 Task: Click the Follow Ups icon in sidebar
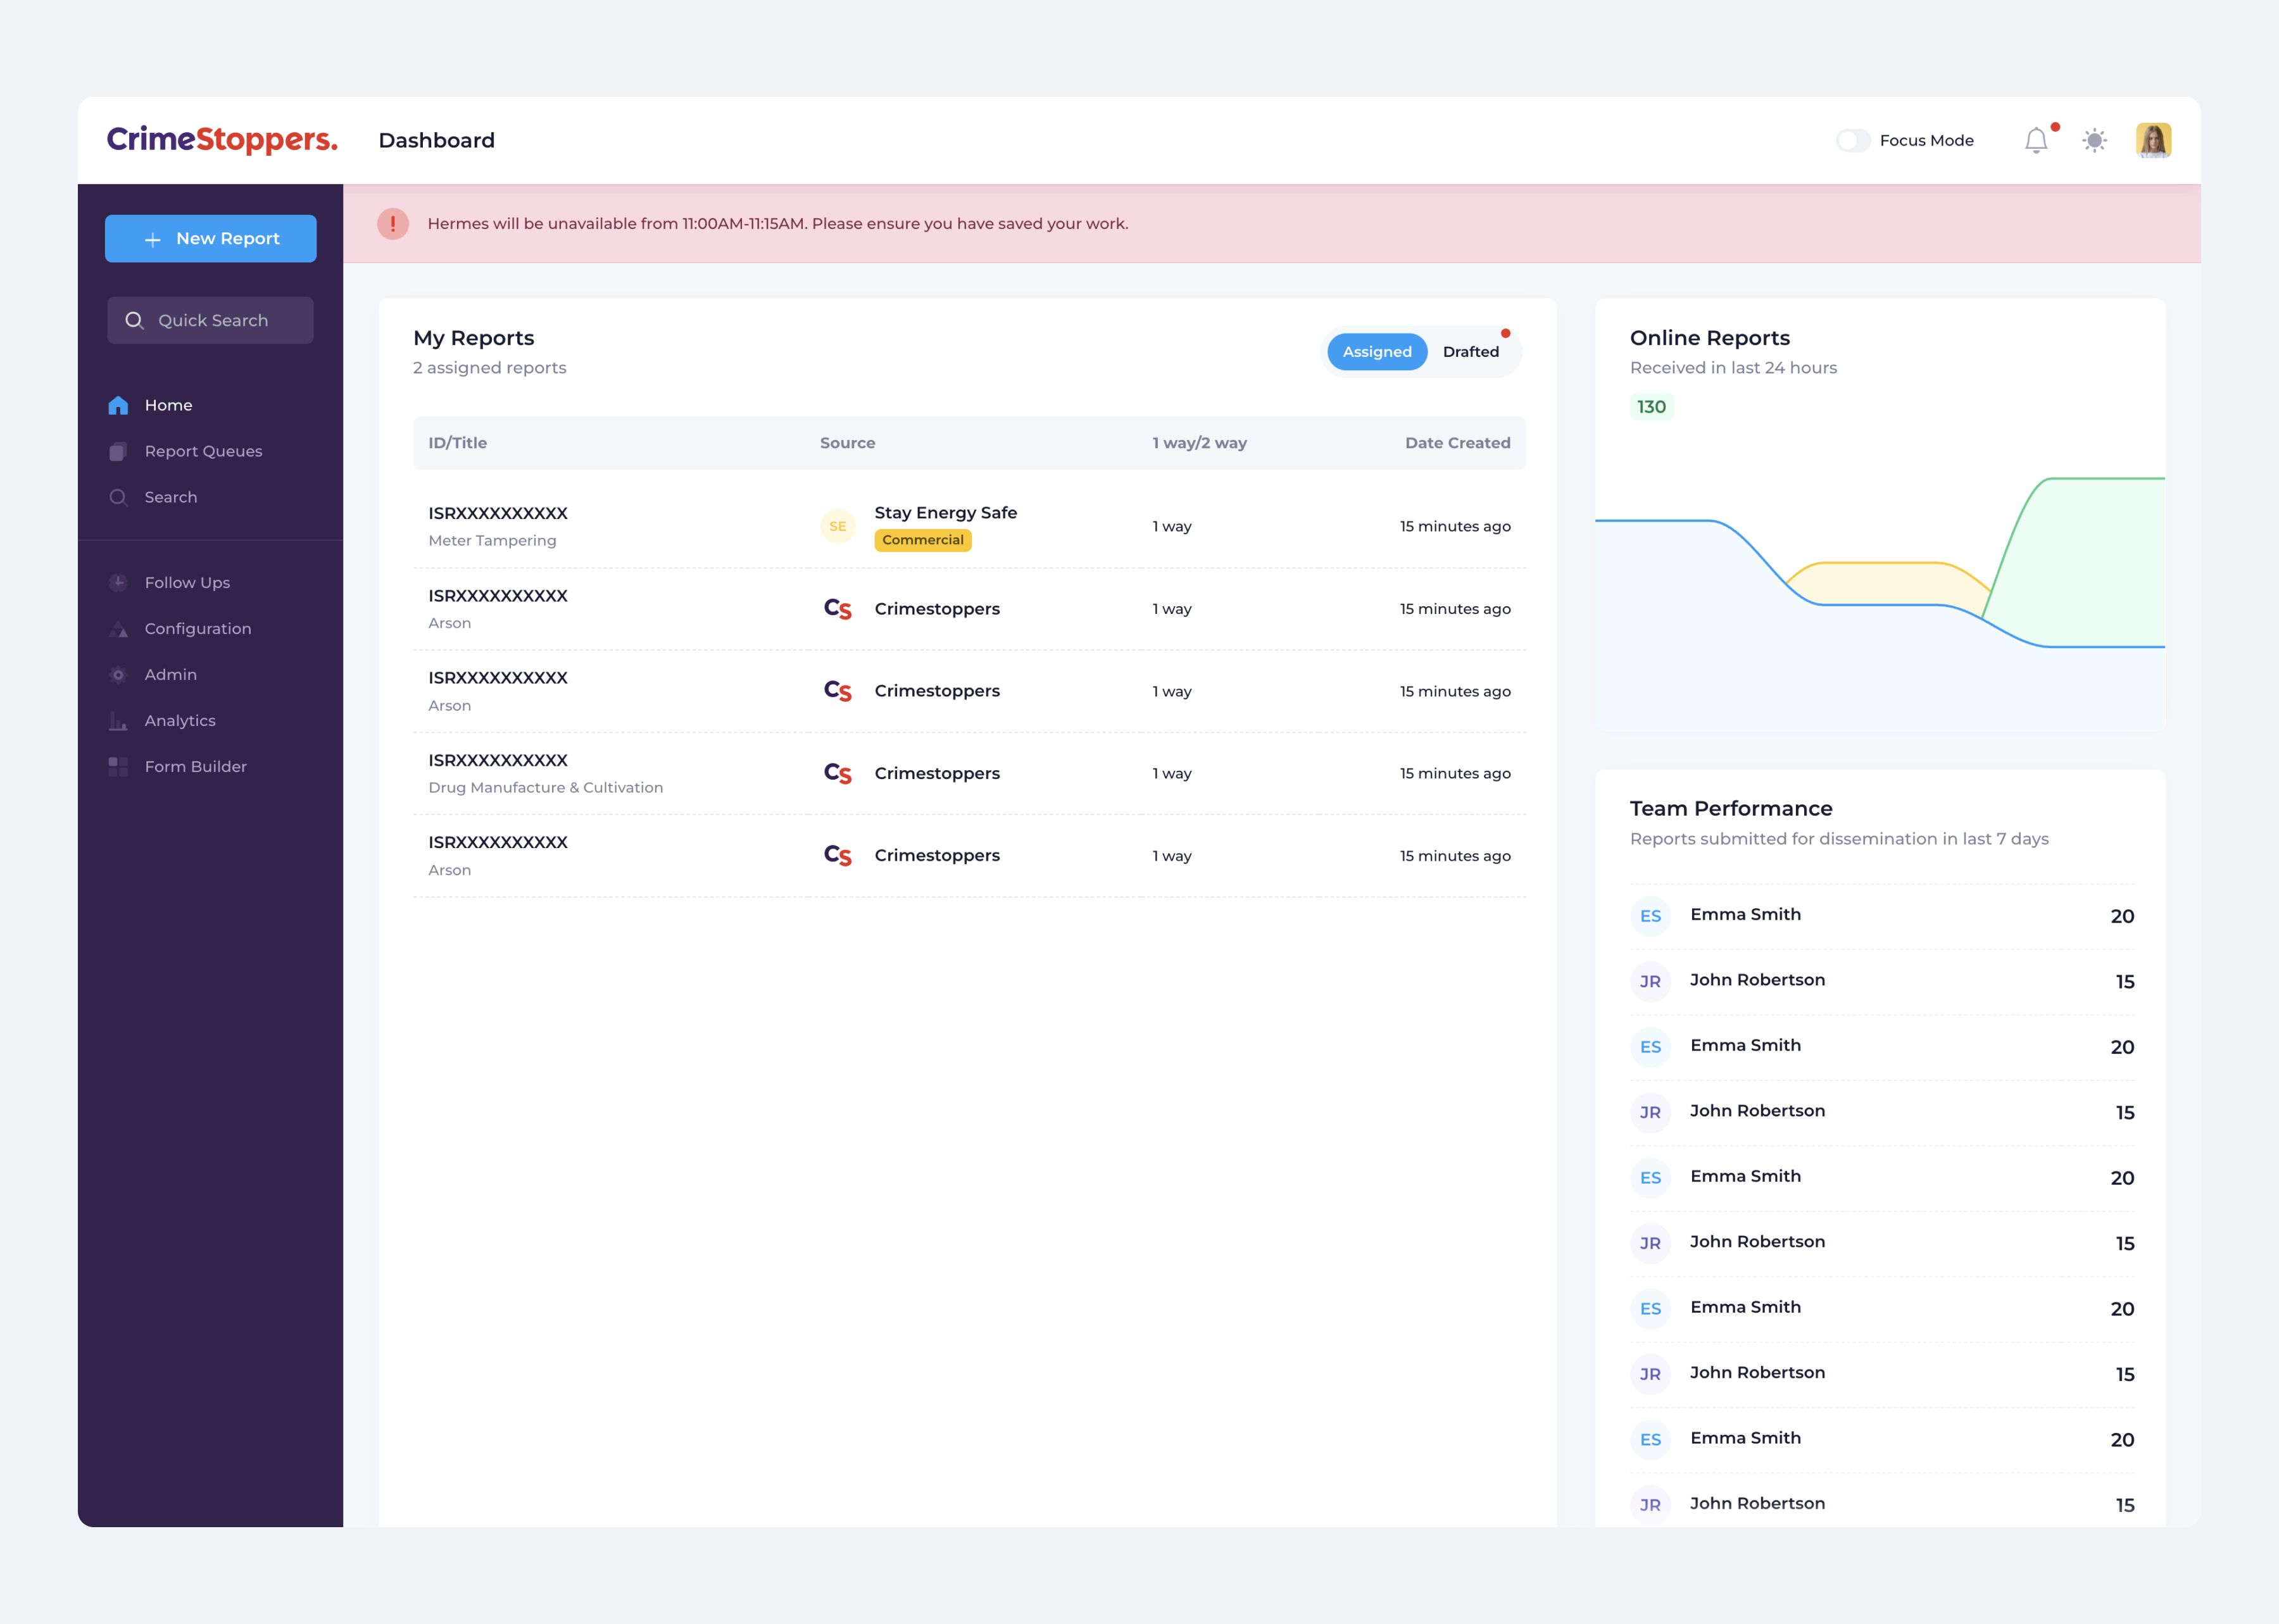117,582
